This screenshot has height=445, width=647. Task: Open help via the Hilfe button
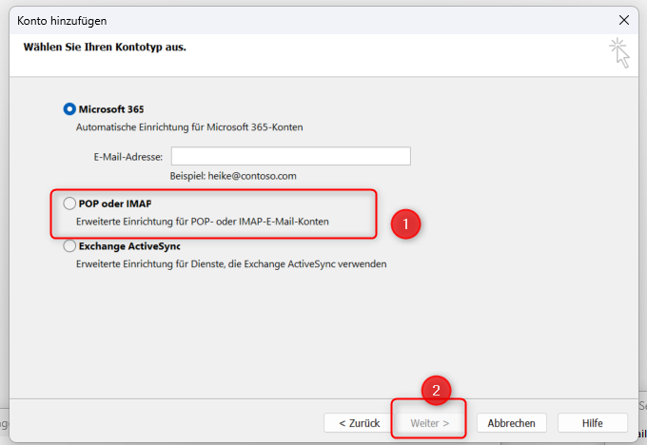tap(592, 423)
